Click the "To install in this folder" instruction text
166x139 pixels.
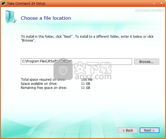coord(87,38)
